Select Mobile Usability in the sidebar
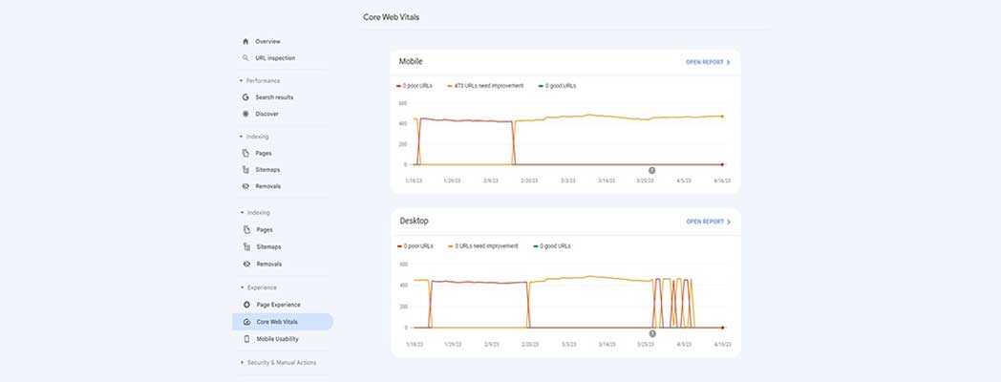The height and width of the screenshot is (382, 1001). (277, 339)
